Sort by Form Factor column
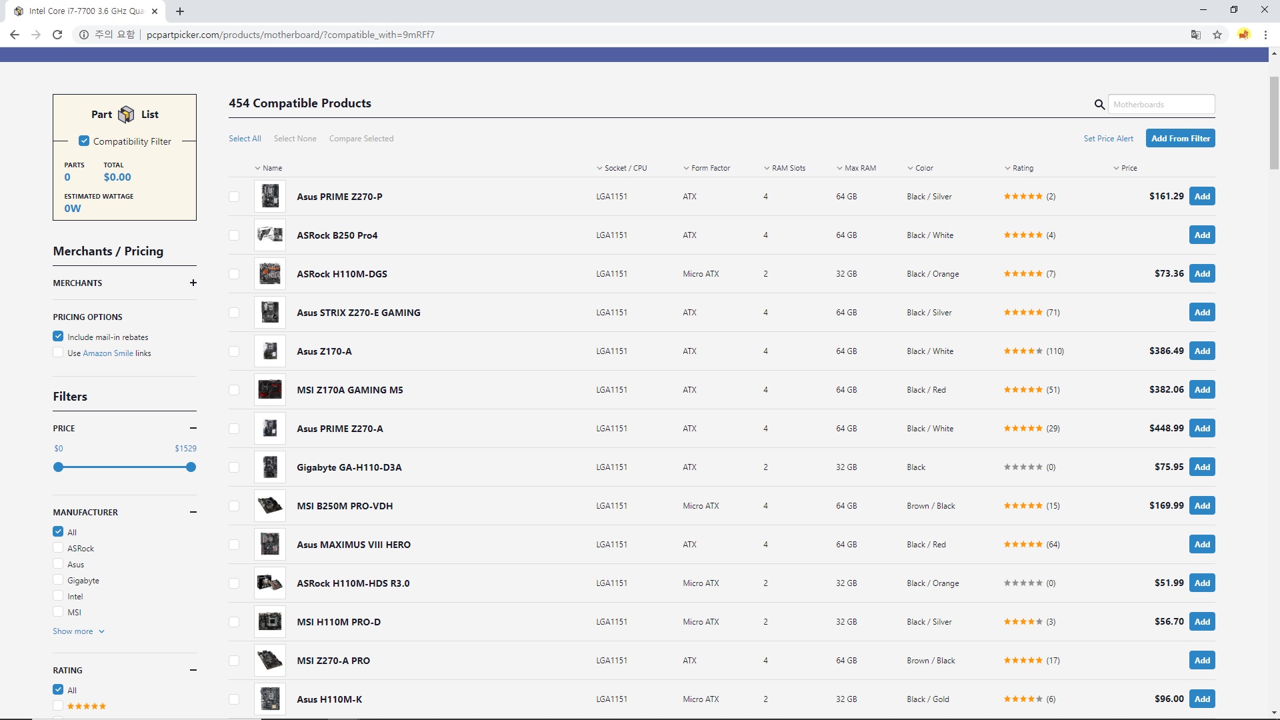 click(707, 168)
